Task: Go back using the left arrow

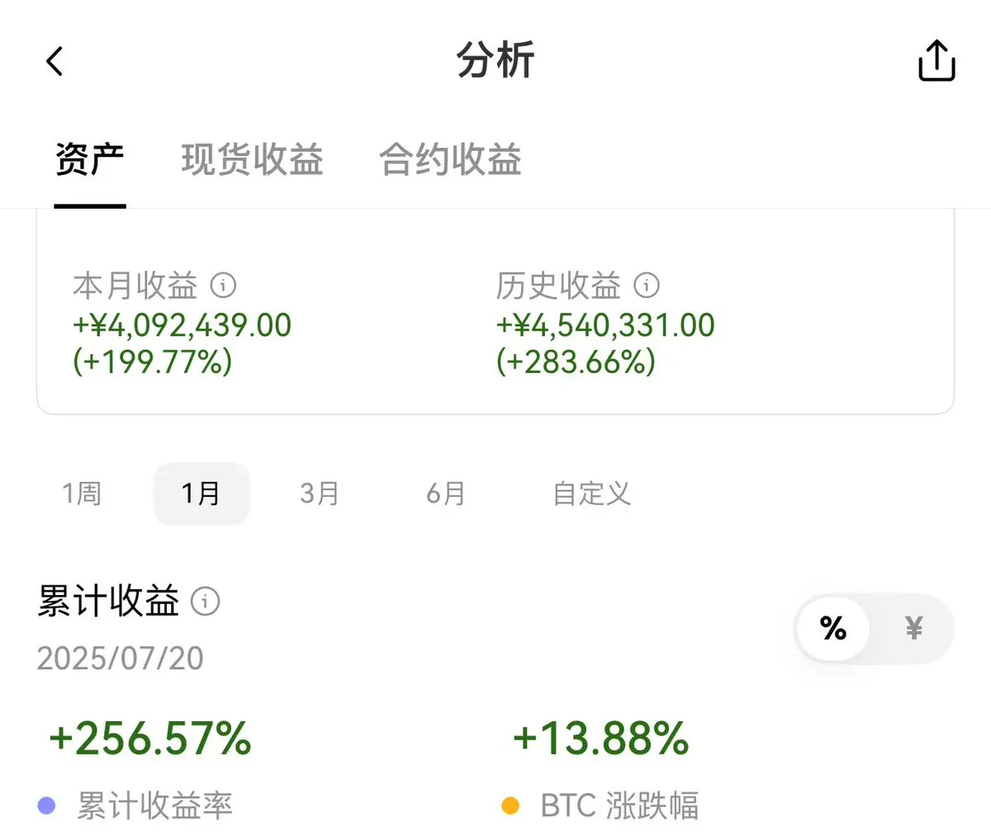Action: 55,61
